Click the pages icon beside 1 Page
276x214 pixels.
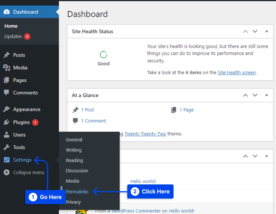click(x=174, y=110)
